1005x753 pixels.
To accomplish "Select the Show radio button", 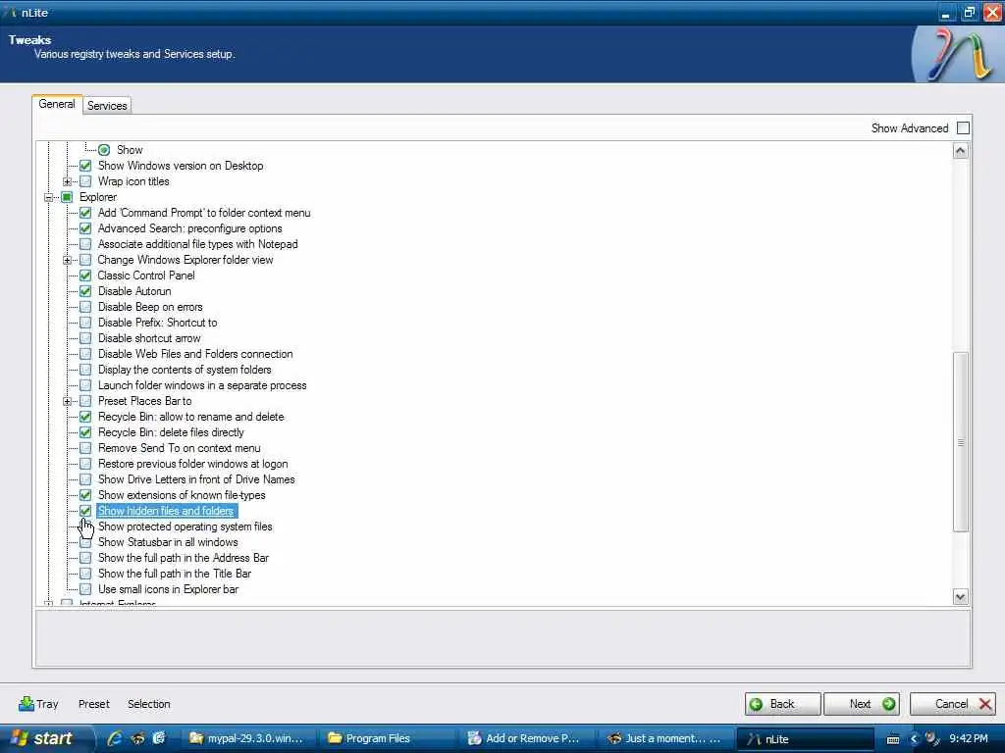I will [104, 150].
